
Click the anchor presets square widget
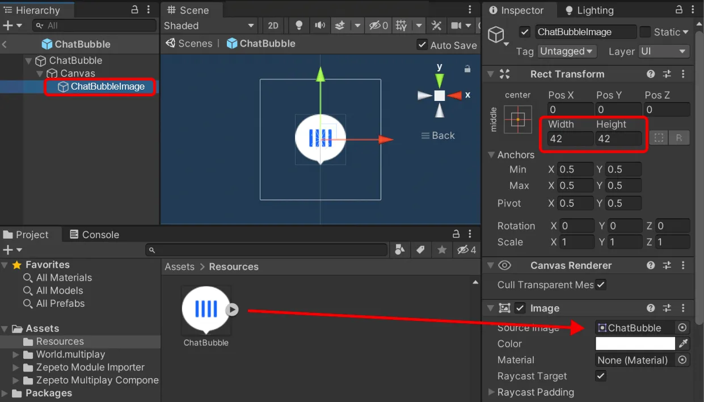(517, 119)
